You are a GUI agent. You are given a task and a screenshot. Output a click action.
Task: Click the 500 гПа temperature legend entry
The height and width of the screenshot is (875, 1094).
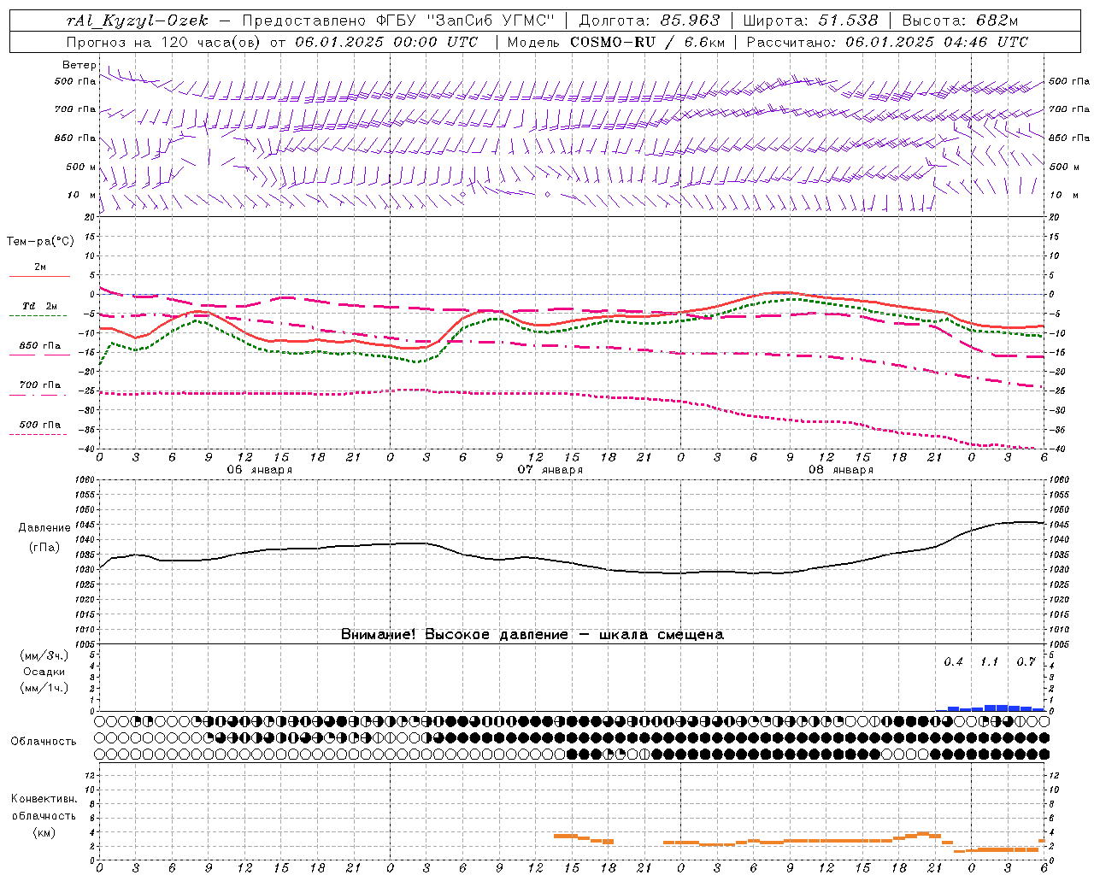click(40, 425)
